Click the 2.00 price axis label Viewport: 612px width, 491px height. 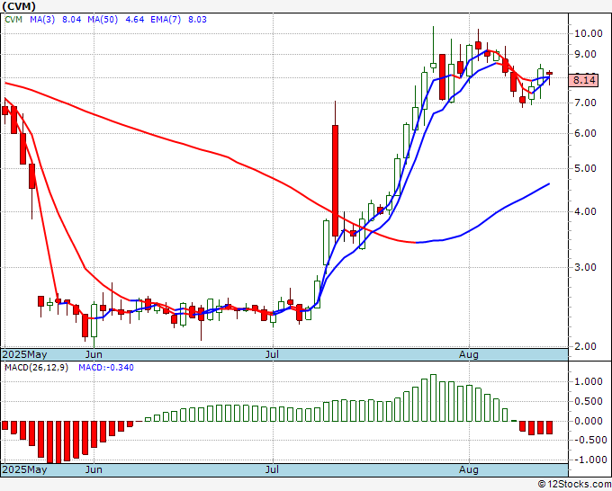[x=585, y=346]
